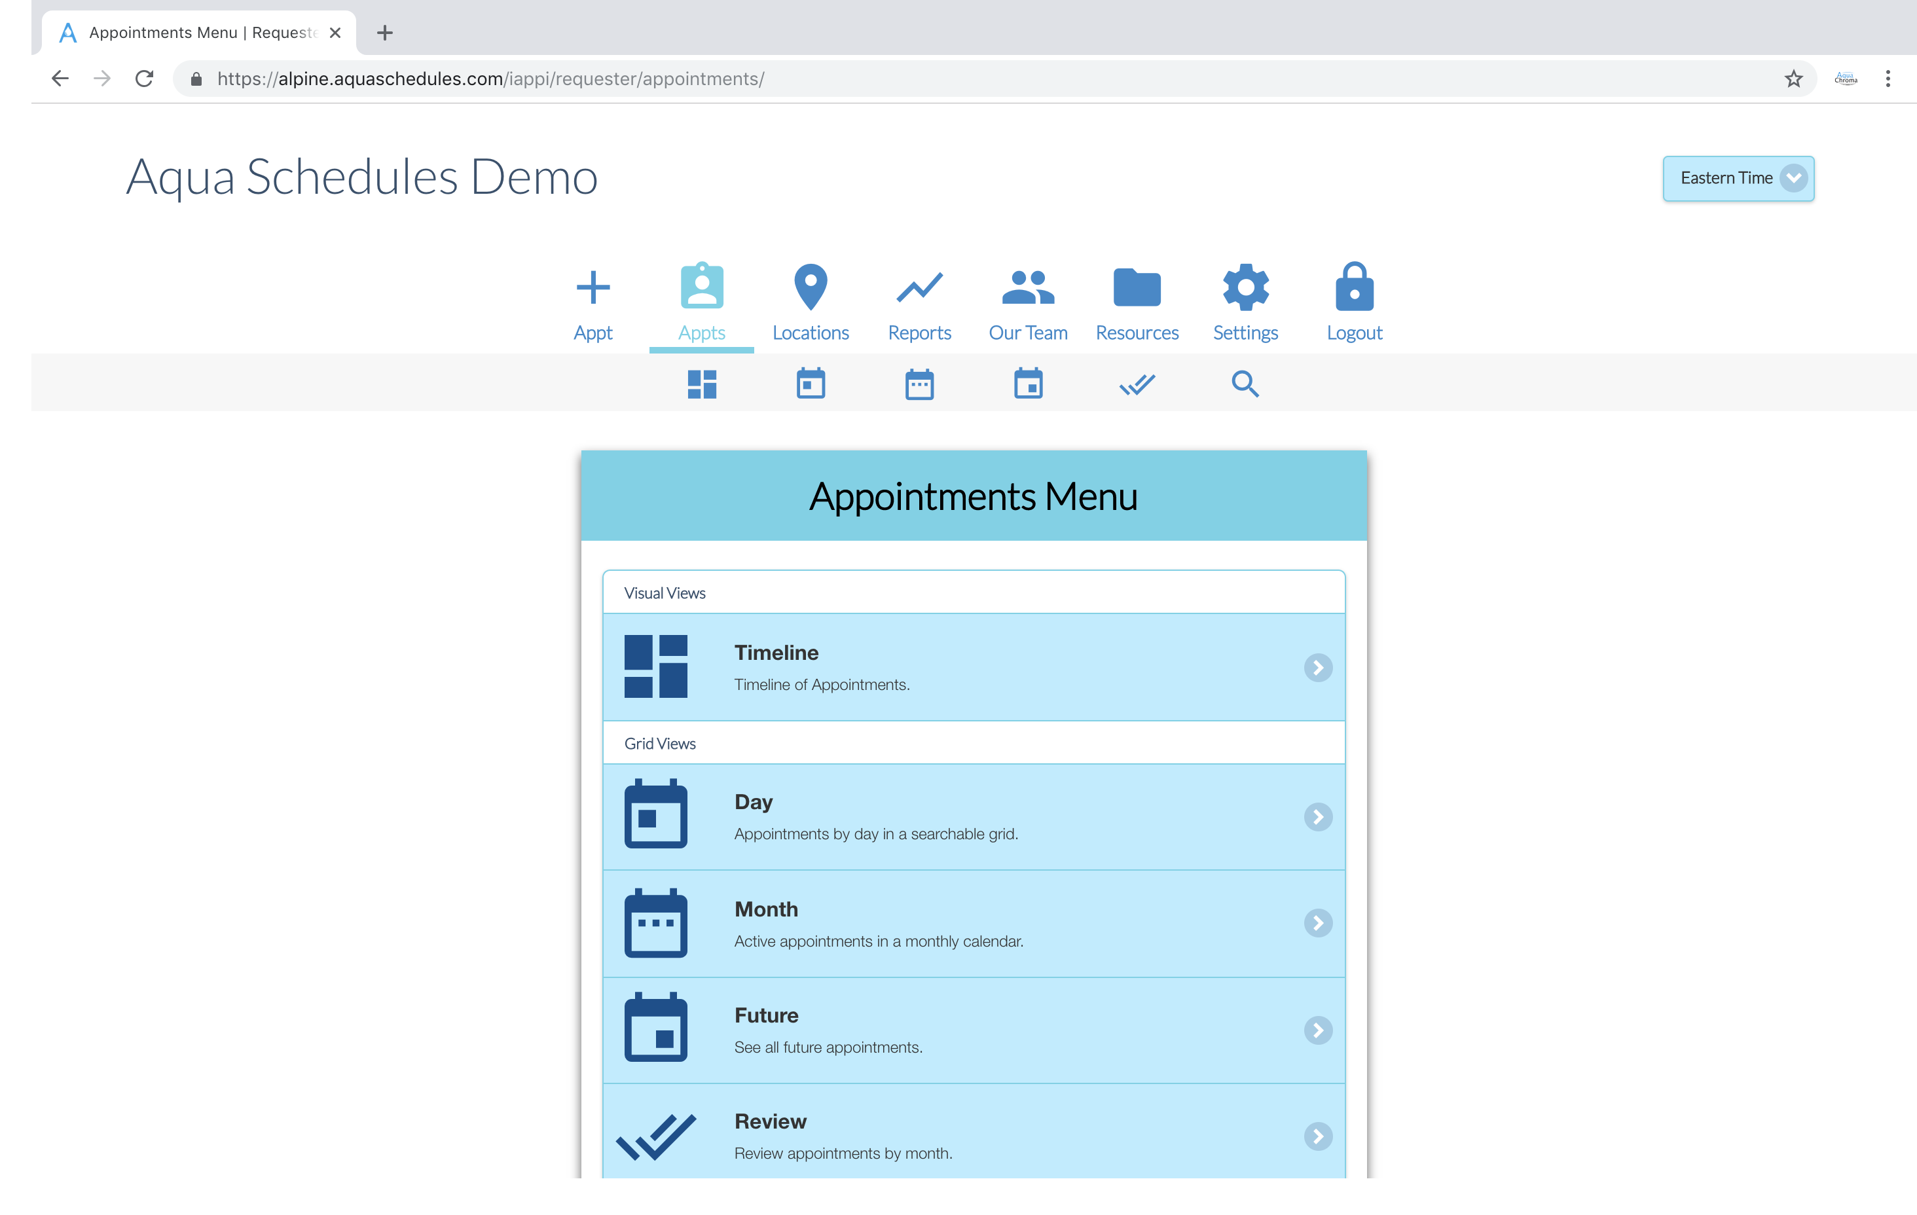Select Day calendar icon in sub-toolbar
Image resolution: width=1917 pixels, height=1215 pixels.
point(811,384)
